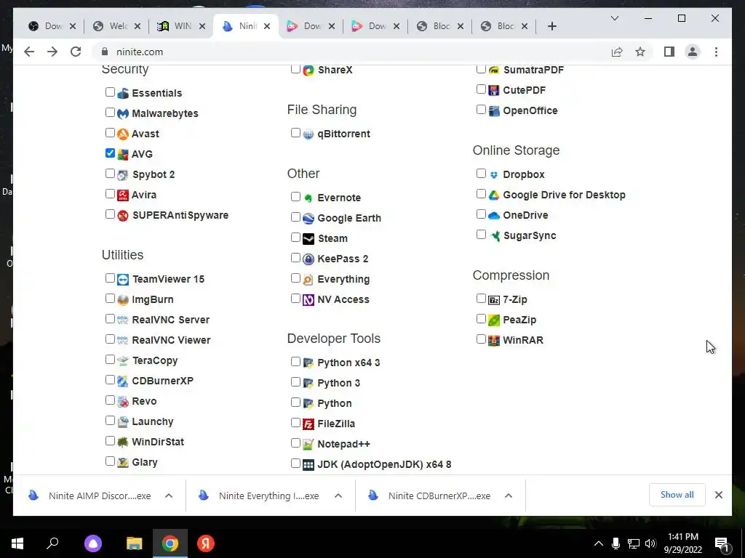The image size is (745, 558).
Task: Expand options for Ninite AIMP download
Action: [169, 496]
